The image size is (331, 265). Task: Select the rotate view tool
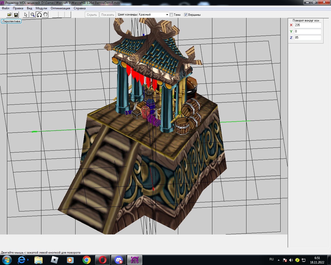pos(39,15)
